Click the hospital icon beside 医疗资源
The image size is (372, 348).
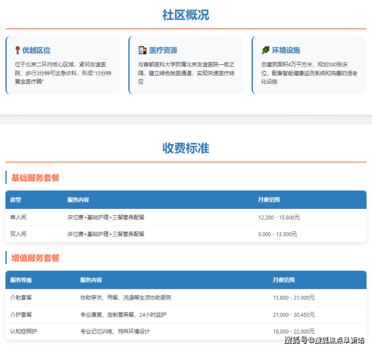[142, 50]
